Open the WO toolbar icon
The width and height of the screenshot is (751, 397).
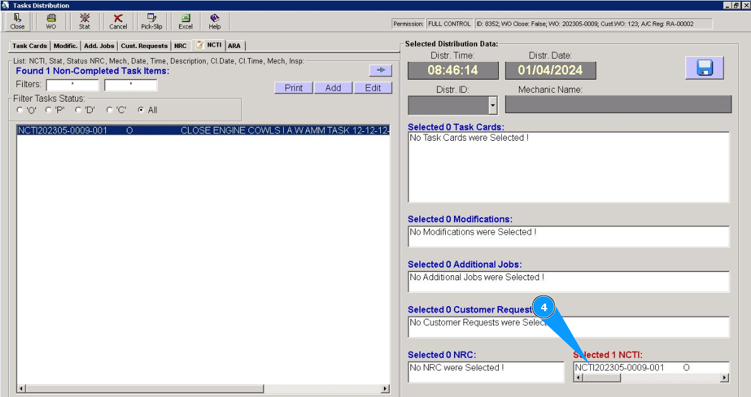pyautogui.click(x=51, y=21)
